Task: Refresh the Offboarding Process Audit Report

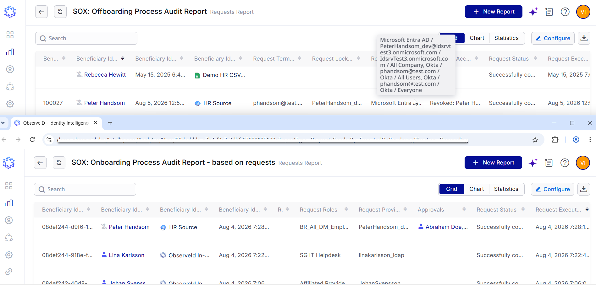Action: click(60, 12)
